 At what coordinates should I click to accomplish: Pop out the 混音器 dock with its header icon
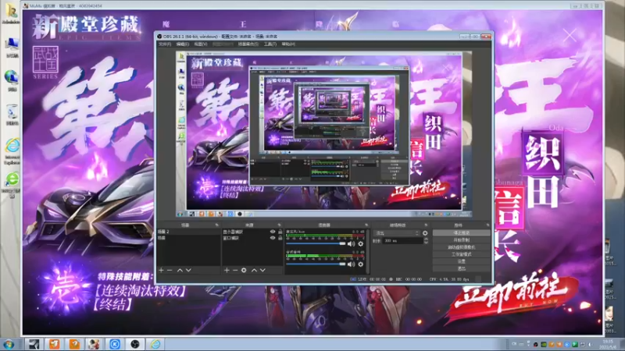point(366,225)
